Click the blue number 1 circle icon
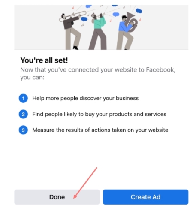This screenshot has height=208, width=193. point(23,98)
